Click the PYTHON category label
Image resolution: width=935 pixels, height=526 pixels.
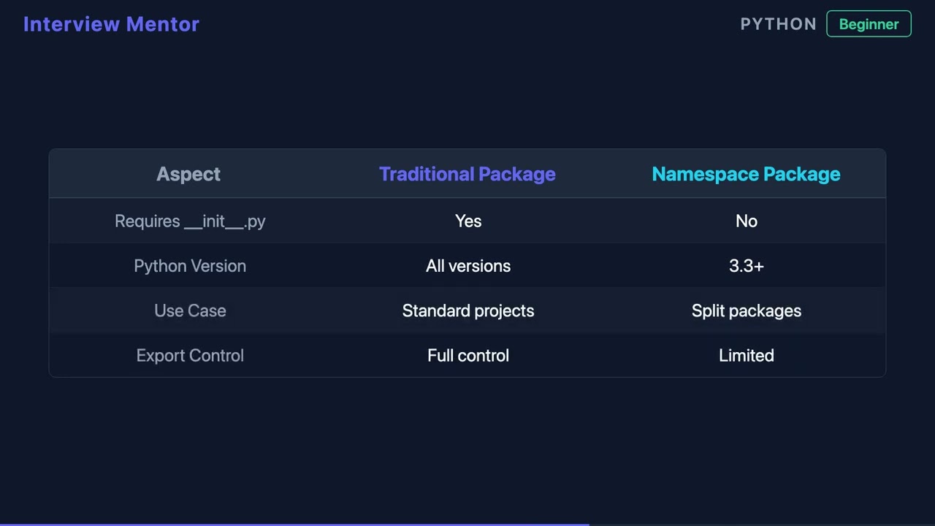point(779,24)
